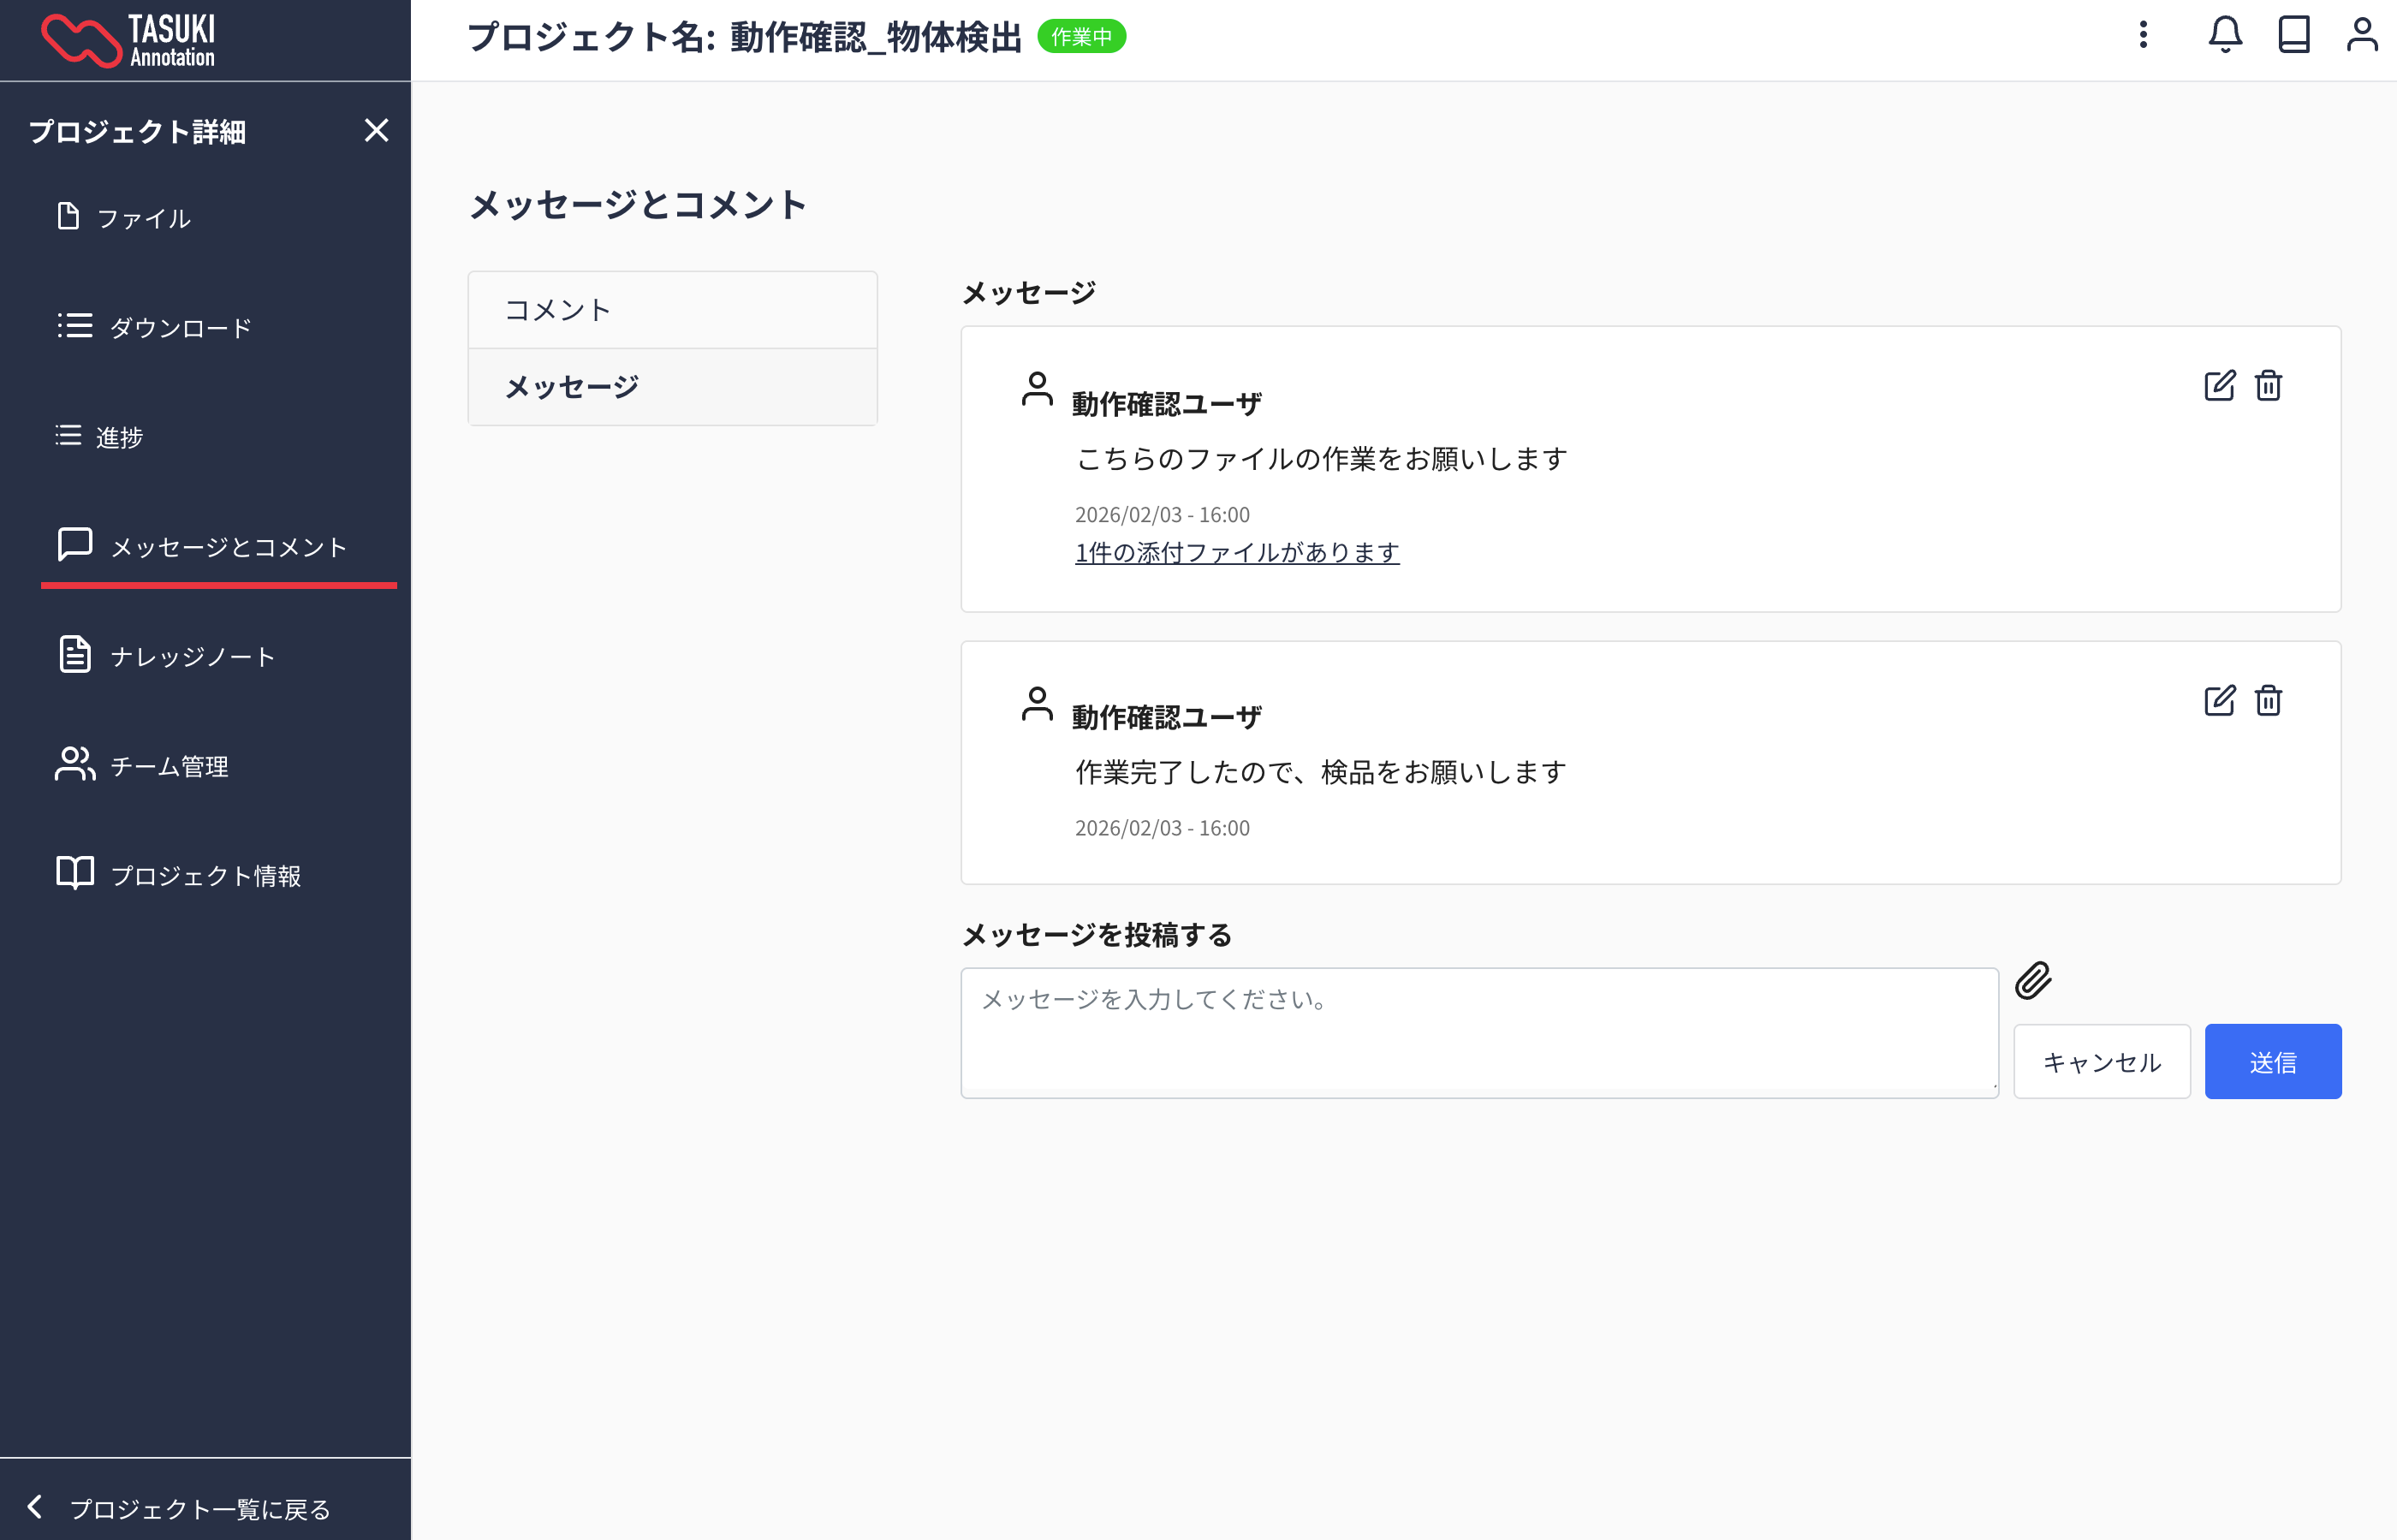
Task: Open the ファイル section in the sidebar
Action: point(142,218)
